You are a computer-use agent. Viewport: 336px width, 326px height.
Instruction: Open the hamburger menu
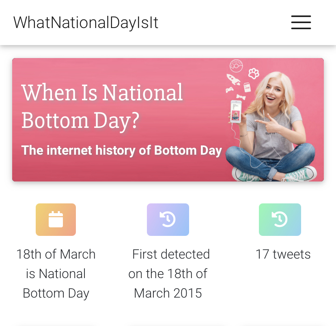click(x=301, y=22)
